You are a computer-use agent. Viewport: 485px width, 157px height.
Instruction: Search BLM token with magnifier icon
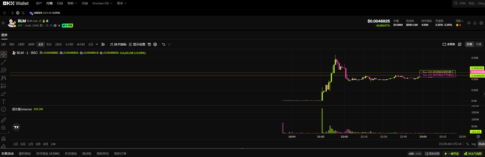(x=47, y=25)
